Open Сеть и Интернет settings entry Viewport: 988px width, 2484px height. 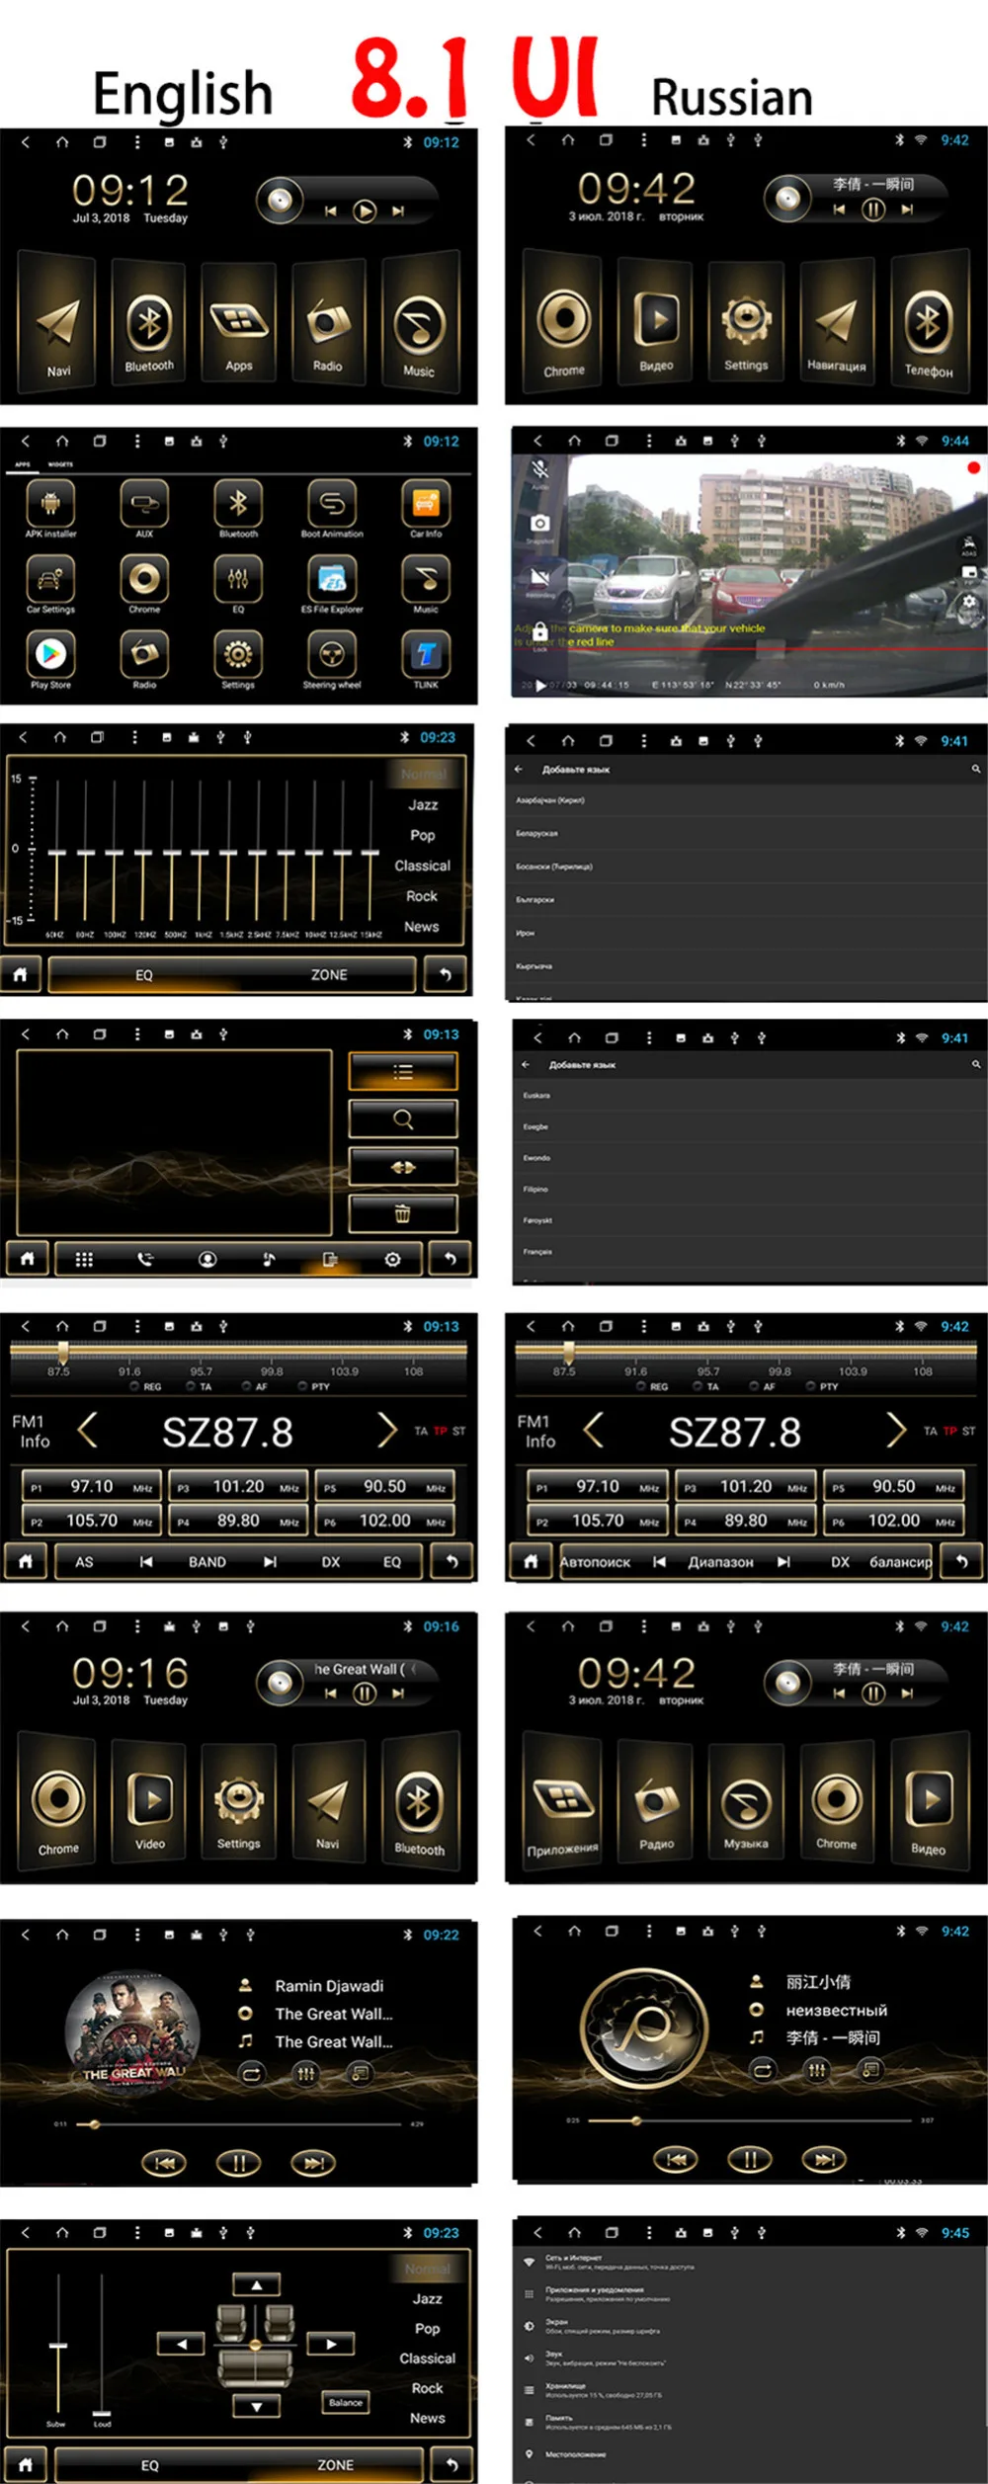coord(751,2262)
